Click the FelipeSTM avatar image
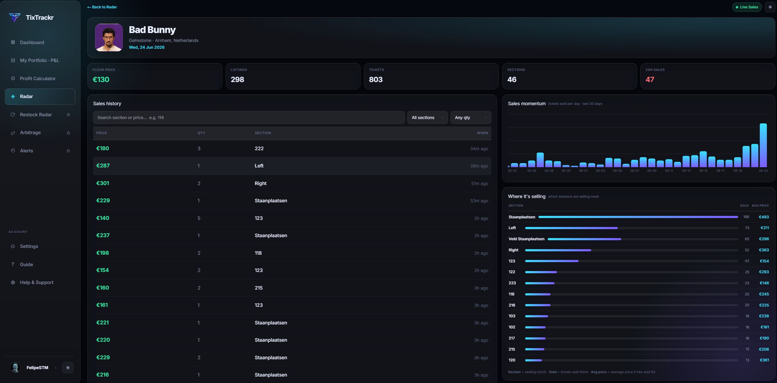 15,368
